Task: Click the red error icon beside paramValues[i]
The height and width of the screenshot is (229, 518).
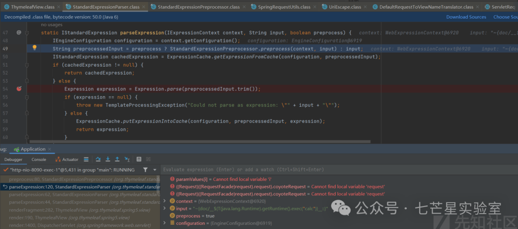Action: coord(172,179)
